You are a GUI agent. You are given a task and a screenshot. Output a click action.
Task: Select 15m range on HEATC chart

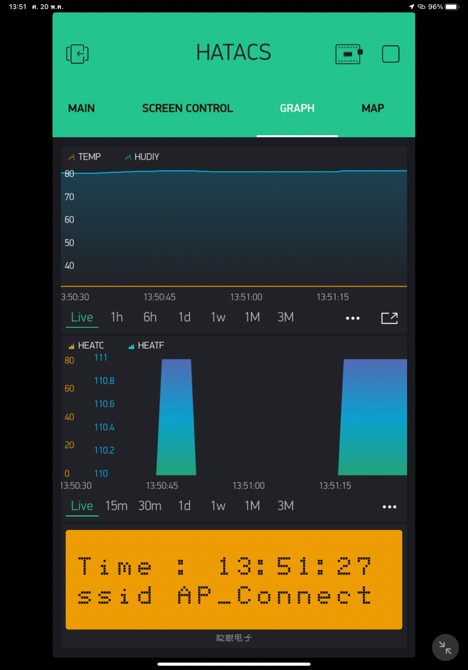pyautogui.click(x=116, y=506)
